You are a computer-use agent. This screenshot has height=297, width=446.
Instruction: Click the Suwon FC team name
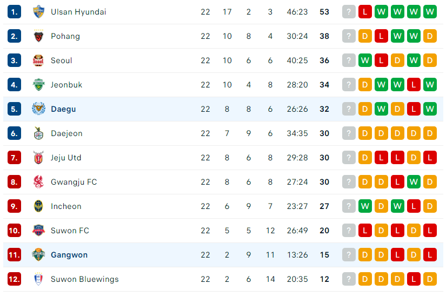pyautogui.click(x=70, y=231)
